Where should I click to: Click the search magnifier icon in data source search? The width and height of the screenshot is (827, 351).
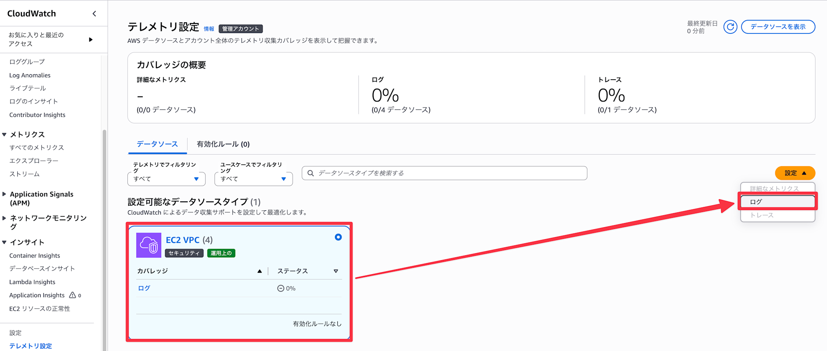pyautogui.click(x=311, y=173)
